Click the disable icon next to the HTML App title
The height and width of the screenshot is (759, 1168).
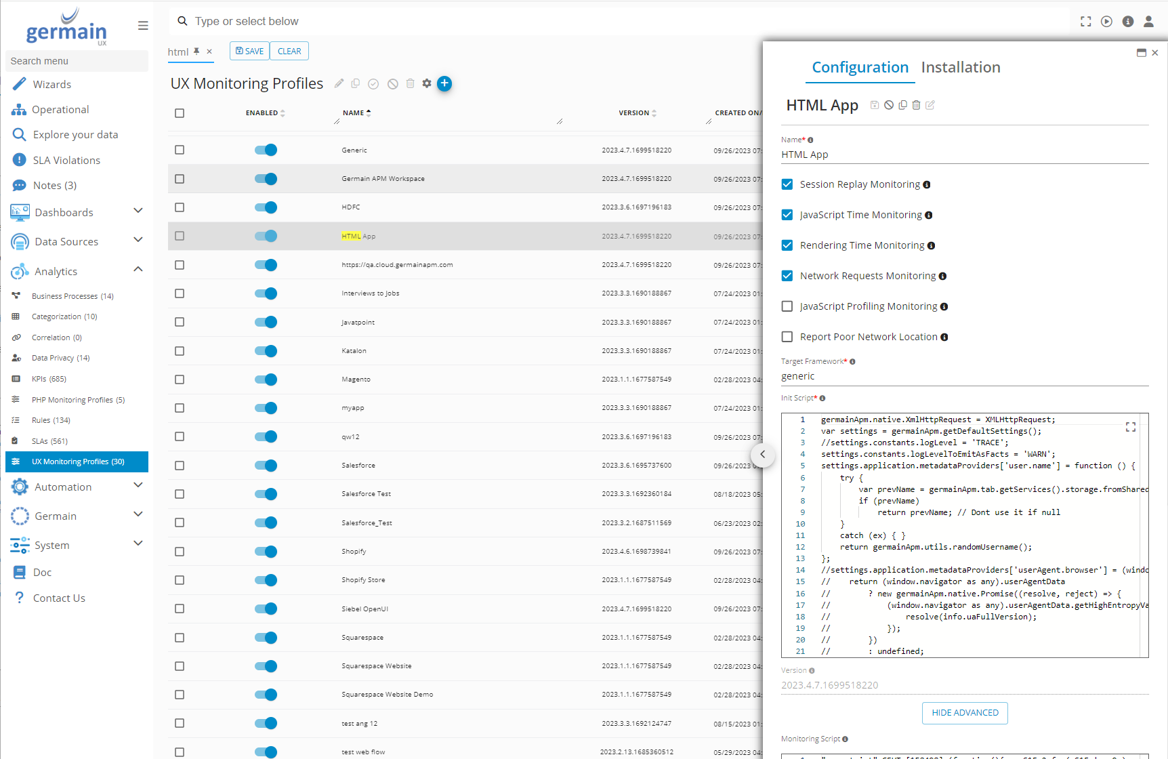point(889,105)
